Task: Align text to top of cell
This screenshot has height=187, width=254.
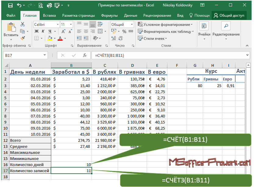Action: click(x=79, y=24)
